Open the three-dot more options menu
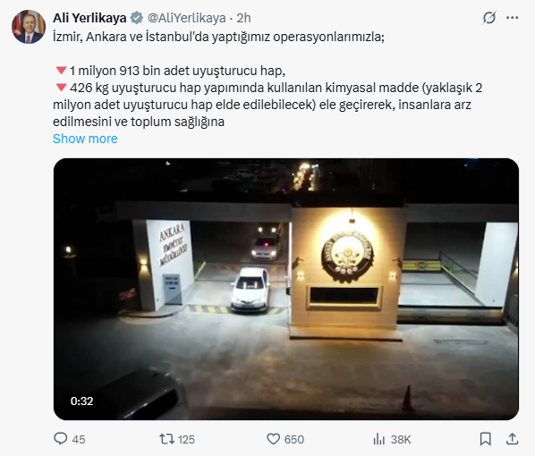 (x=513, y=18)
